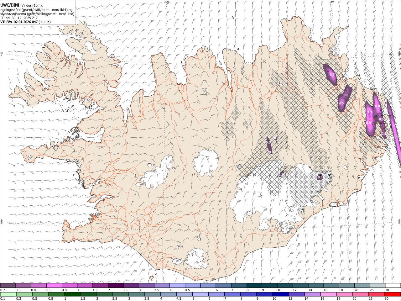Screen dimensions: 401x301
Task: Pick upper legend swatch between 25 and 30
Action: [x=377, y=285]
